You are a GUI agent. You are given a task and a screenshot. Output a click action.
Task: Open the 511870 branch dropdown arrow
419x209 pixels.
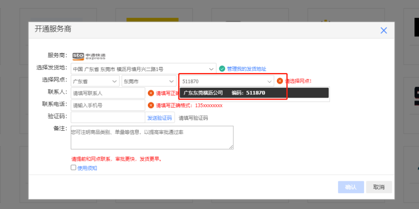[x=269, y=81]
